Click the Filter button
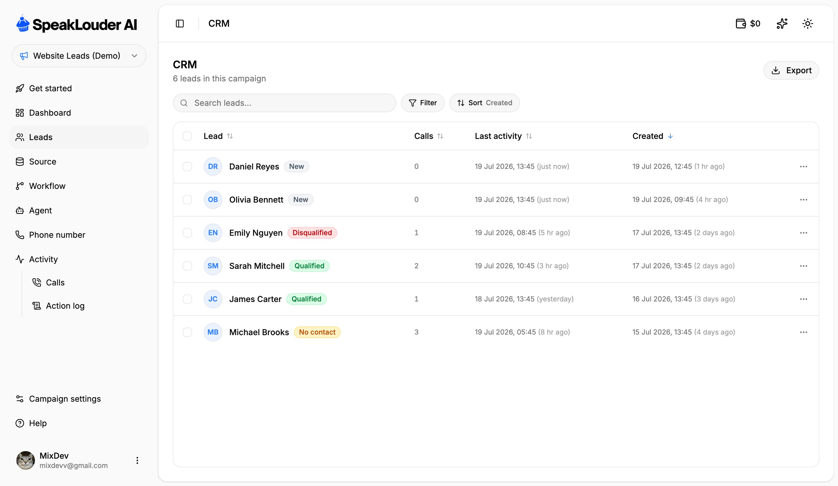The image size is (838, 486). [422, 103]
